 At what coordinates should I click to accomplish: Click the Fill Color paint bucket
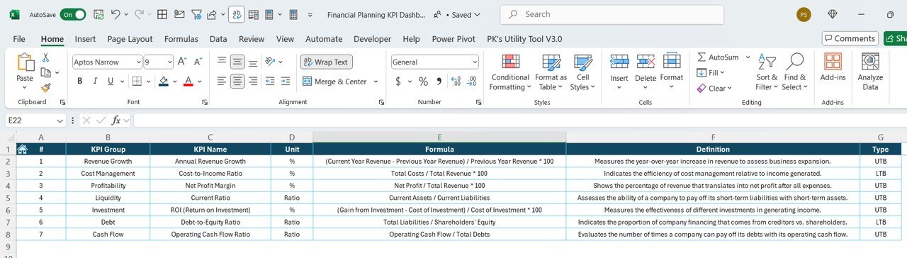[164, 81]
